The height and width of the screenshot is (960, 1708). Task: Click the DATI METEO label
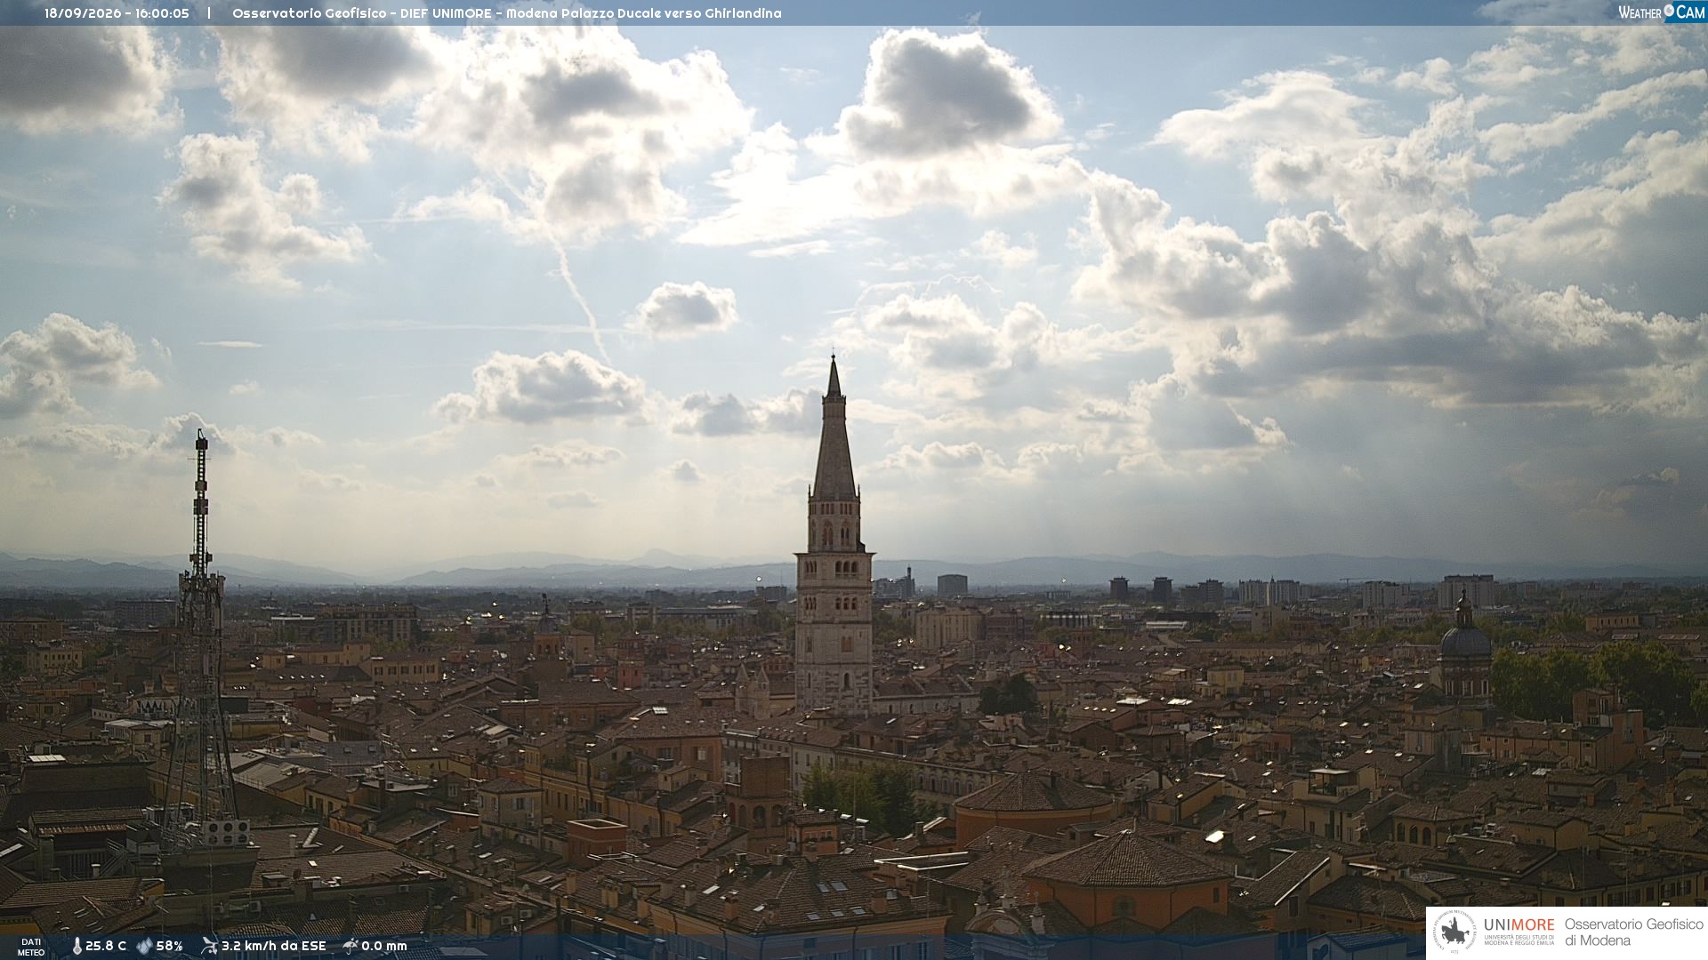pyautogui.click(x=31, y=947)
